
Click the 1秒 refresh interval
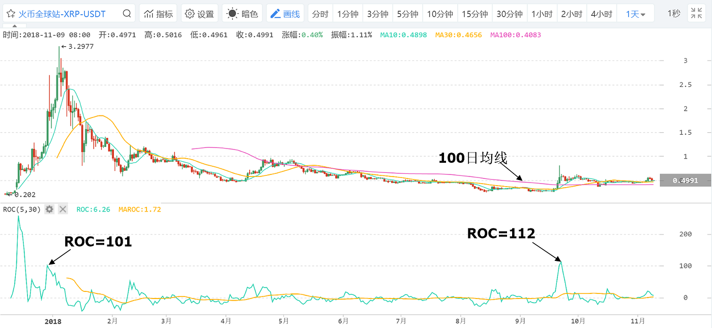[673, 14]
